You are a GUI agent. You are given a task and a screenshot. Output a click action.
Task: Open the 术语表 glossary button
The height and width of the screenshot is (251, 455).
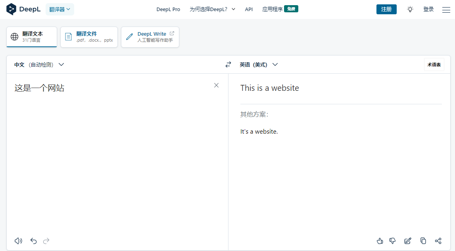click(x=434, y=64)
